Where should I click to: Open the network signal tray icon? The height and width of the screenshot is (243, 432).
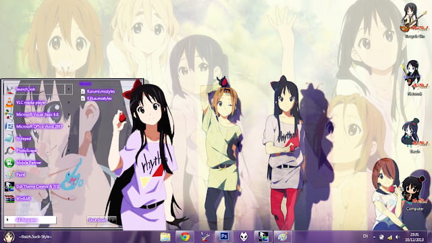(x=389, y=237)
